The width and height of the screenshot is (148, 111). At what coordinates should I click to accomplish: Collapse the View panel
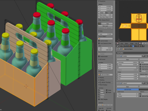[x=101, y=31]
